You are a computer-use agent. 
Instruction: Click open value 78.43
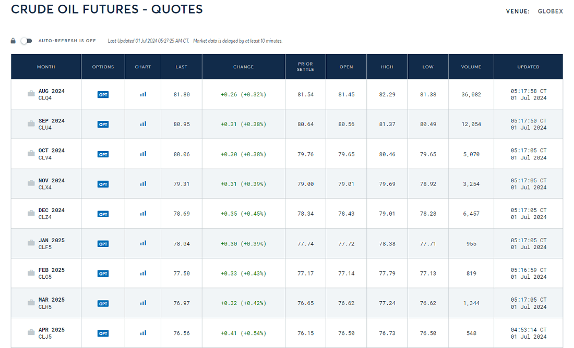click(x=346, y=214)
